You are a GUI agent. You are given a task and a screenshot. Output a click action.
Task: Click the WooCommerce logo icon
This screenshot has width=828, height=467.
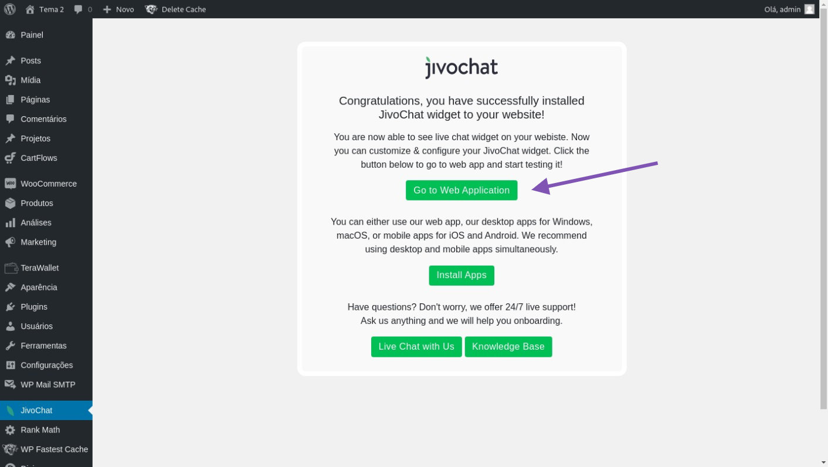click(10, 184)
